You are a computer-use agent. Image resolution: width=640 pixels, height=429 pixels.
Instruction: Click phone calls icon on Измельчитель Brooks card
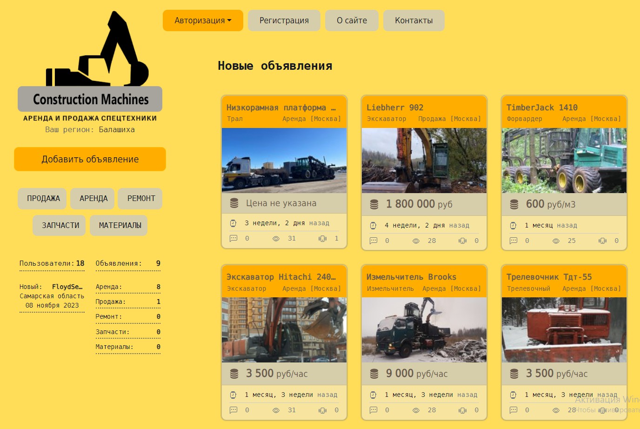click(x=462, y=410)
